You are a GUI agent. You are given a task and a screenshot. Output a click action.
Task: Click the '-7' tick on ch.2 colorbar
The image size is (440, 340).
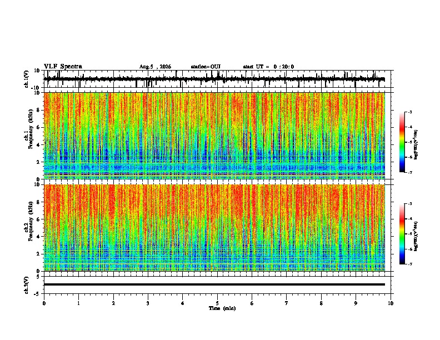coord(409,264)
